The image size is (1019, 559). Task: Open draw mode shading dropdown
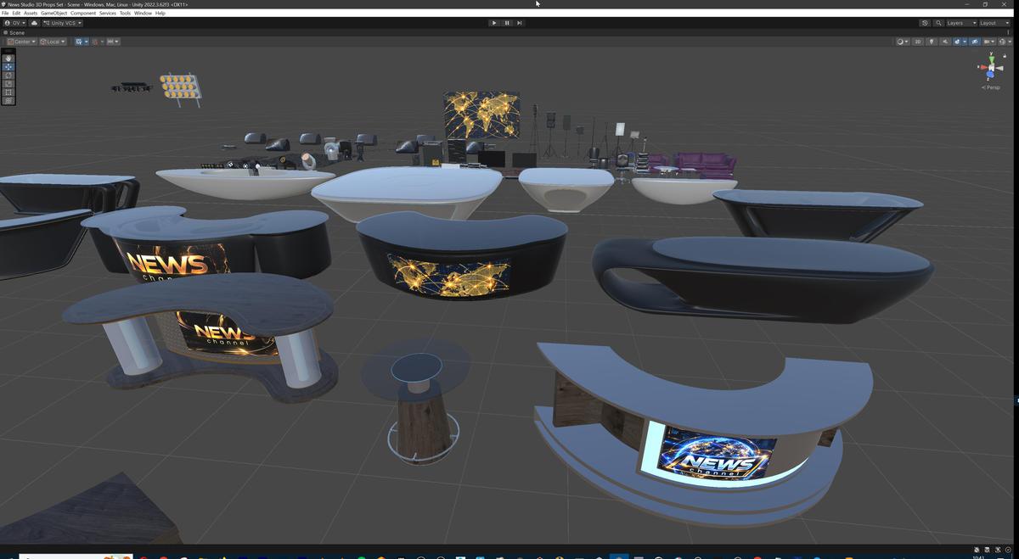(903, 42)
